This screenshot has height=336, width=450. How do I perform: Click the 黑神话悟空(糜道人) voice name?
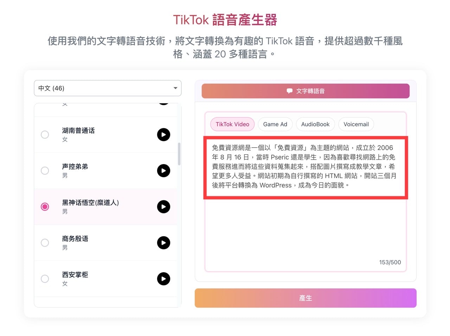(x=90, y=203)
